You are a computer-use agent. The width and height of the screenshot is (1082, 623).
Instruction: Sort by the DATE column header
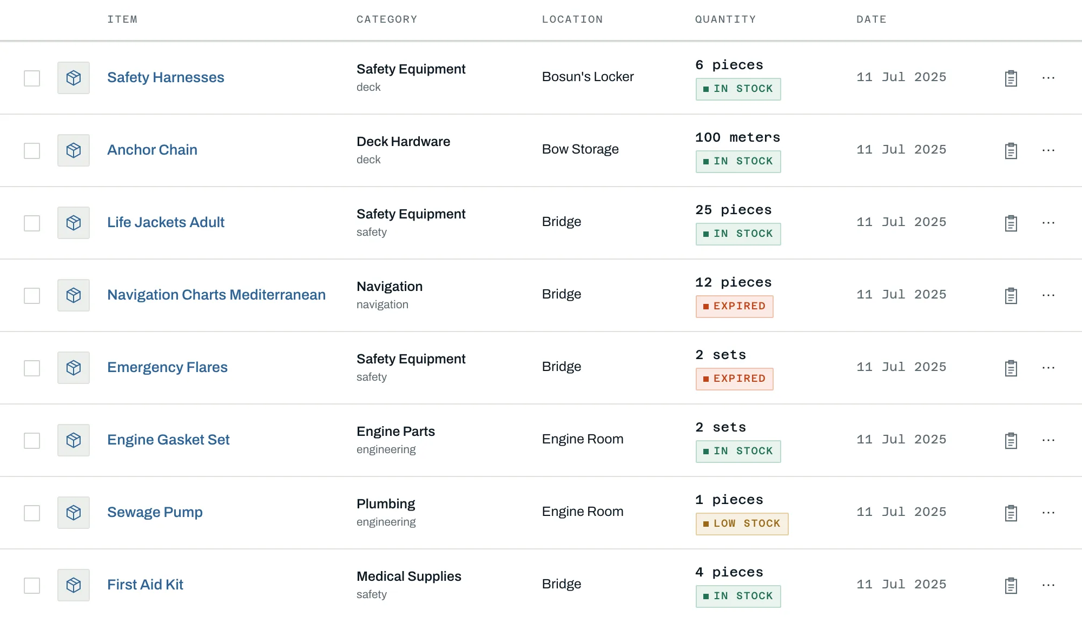(x=871, y=19)
